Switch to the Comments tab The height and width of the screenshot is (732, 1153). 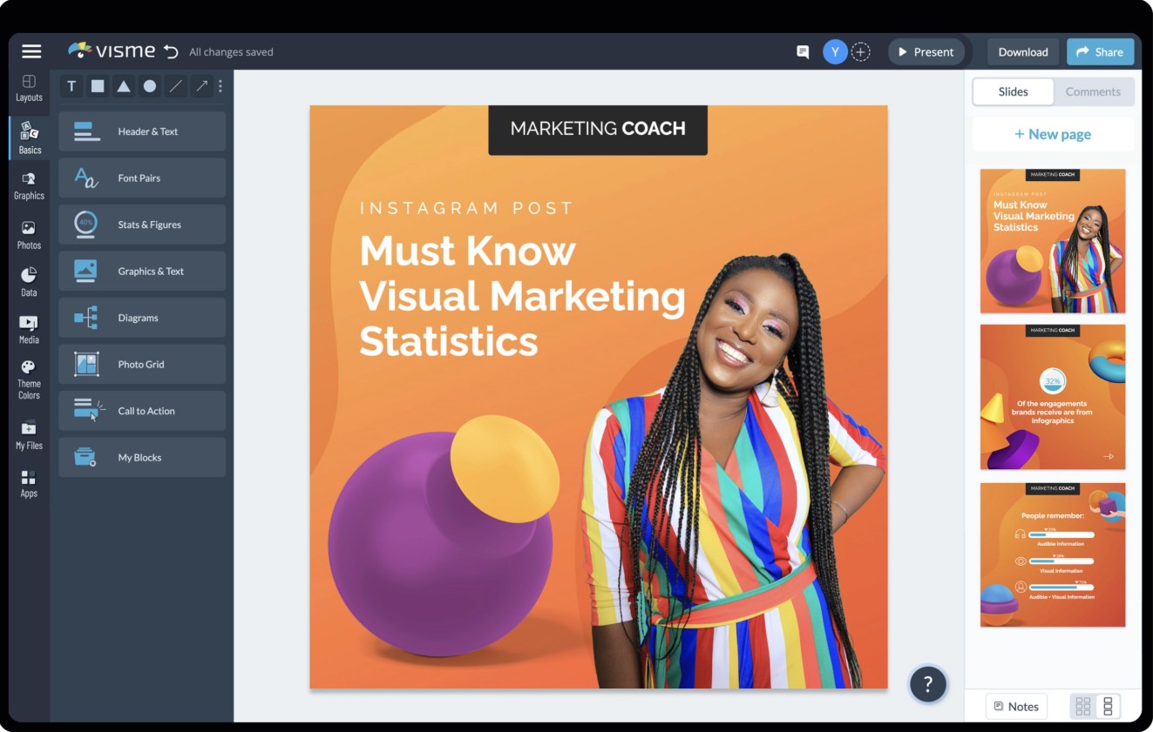point(1093,91)
